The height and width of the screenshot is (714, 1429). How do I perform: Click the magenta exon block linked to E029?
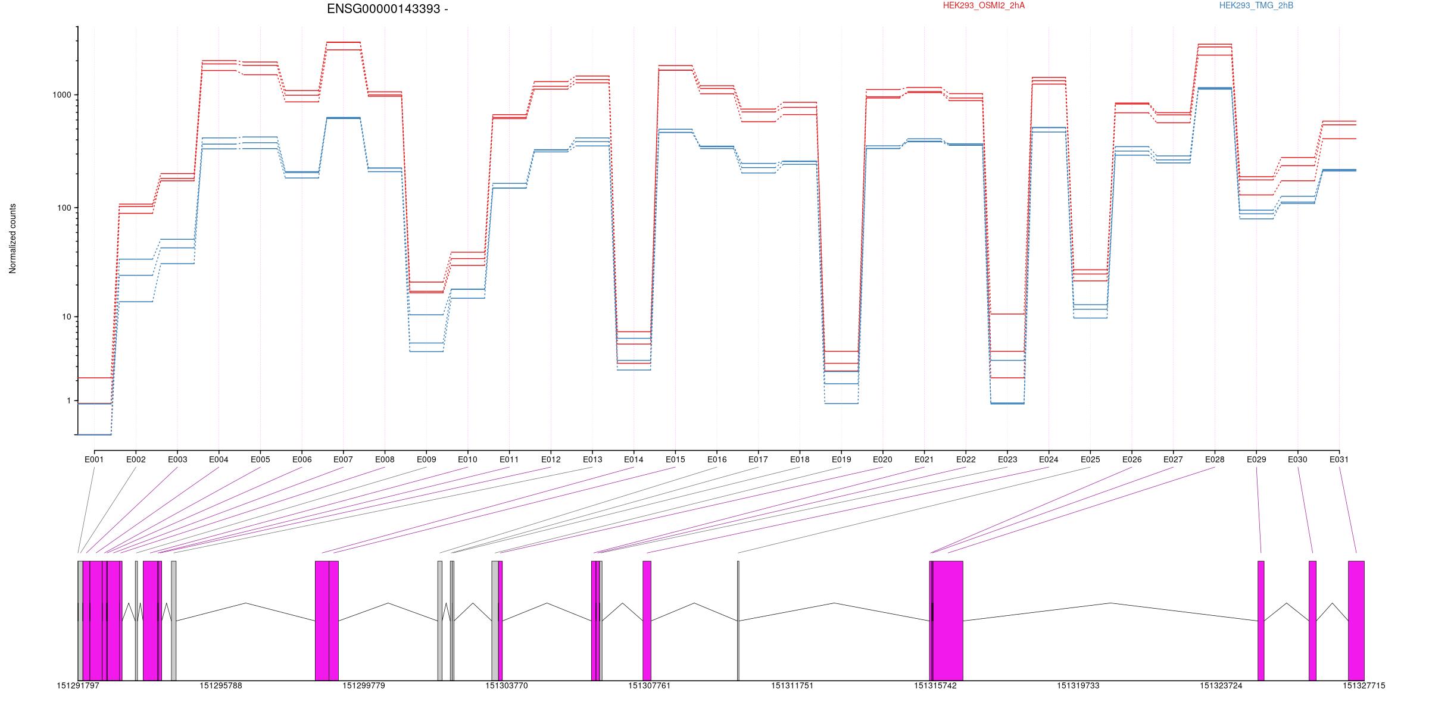(1261, 621)
